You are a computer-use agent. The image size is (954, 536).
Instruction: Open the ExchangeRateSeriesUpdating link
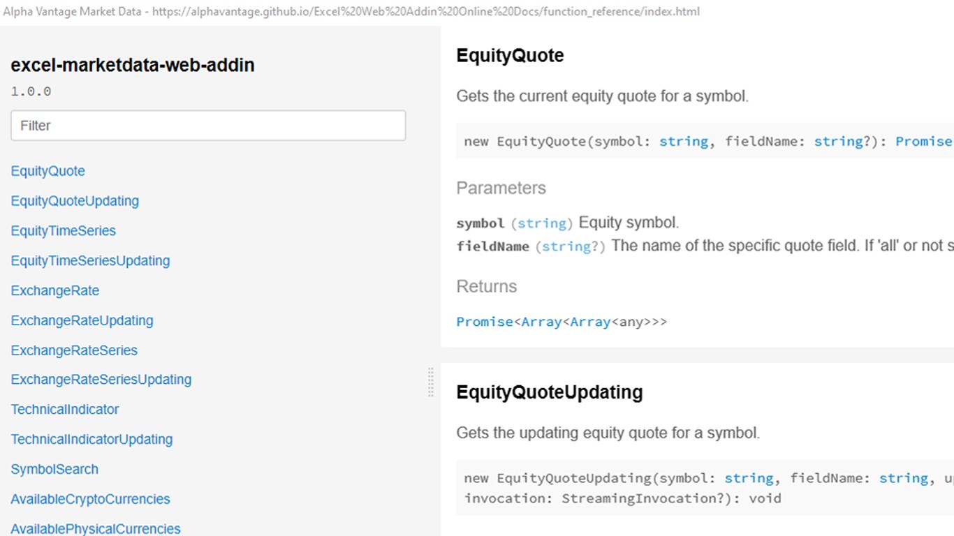pos(101,380)
